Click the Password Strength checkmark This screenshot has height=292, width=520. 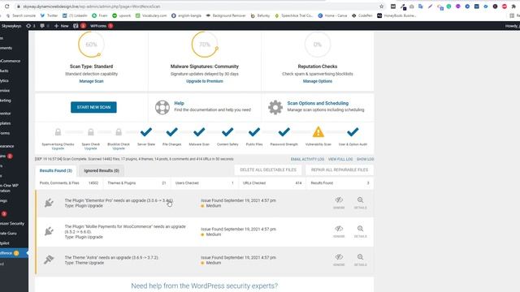coord(284,132)
